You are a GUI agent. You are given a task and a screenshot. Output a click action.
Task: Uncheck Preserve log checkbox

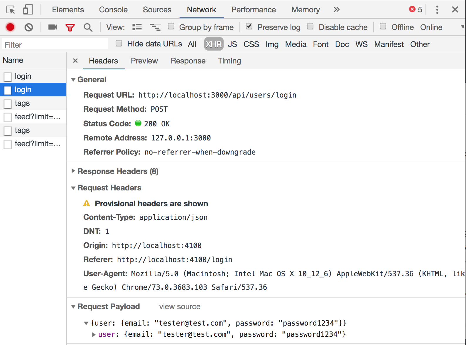249,26
